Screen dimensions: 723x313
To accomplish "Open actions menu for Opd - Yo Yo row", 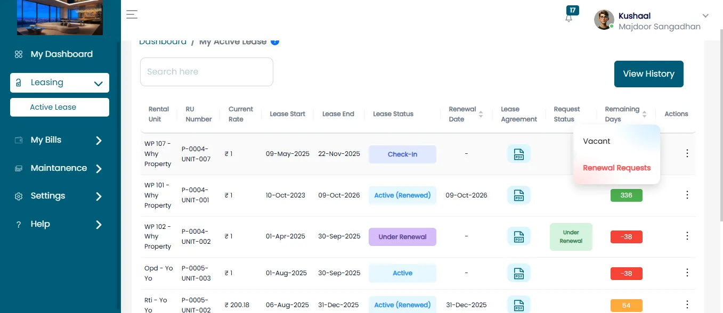I will [x=687, y=273].
